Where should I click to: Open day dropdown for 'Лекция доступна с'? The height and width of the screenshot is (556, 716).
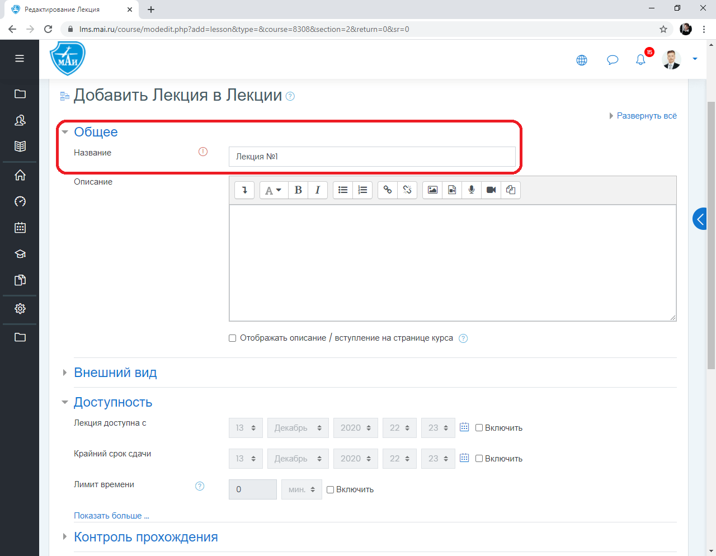pyautogui.click(x=246, y=428)
